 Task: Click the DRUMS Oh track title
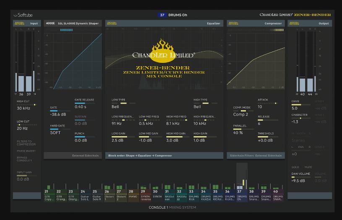[178, 15]
